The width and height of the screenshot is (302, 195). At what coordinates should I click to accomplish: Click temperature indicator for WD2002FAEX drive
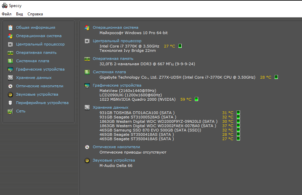tap(238, 125)
